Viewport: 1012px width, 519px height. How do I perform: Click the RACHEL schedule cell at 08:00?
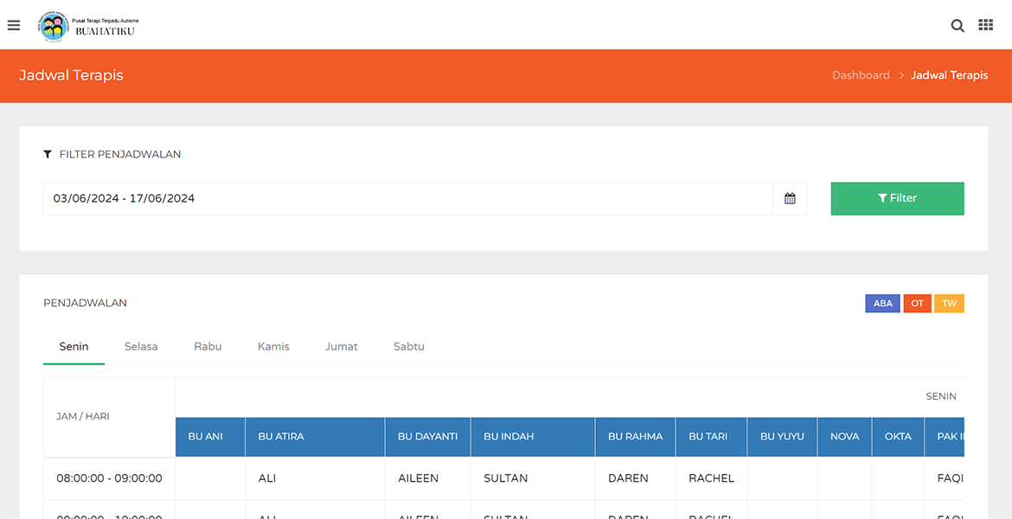[x=711, y=478]
